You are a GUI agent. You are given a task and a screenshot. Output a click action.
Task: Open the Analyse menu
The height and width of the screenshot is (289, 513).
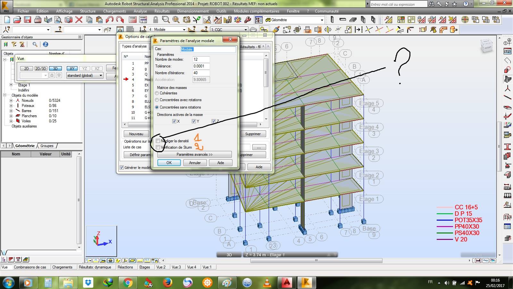pyautogui.click(x=140, y=11)
